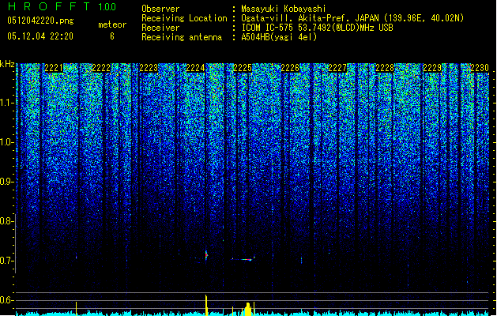The height and width of the screenshot is (316, 497).
Task: Click the 2221 time marker
Action: pos(54,68)
